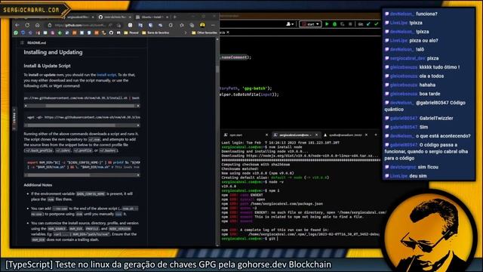Click the github.com address bar
Screen dimensions: 483x272
(x=80, y=25)
